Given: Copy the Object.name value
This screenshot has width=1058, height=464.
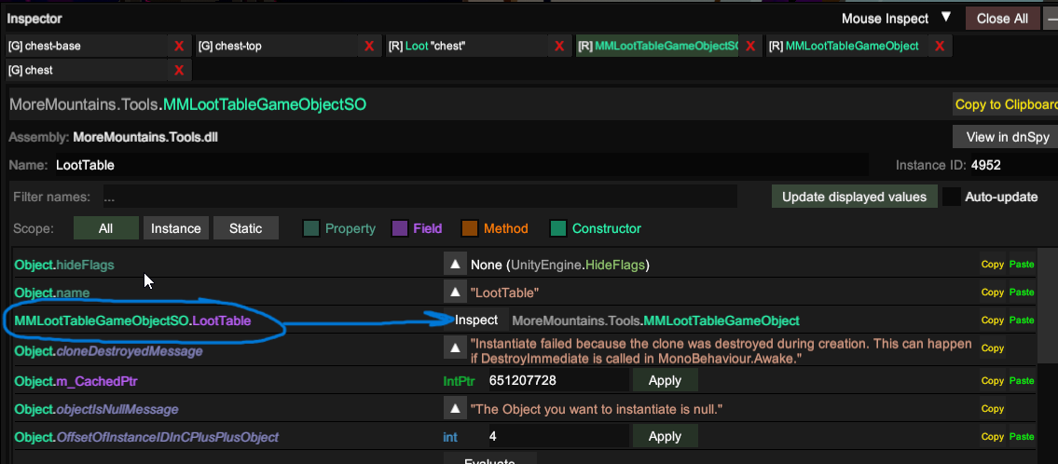Looking at the screenshot, I should (993, 292).
